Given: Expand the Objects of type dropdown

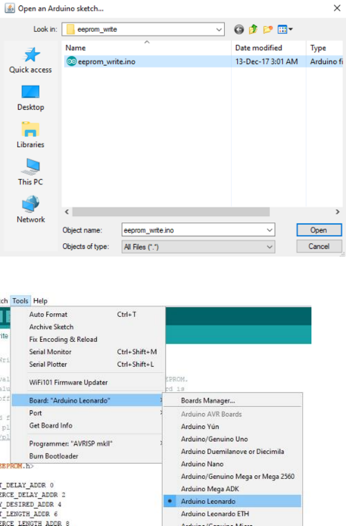Looking at the screenshot, I should [x=270, y=247].
